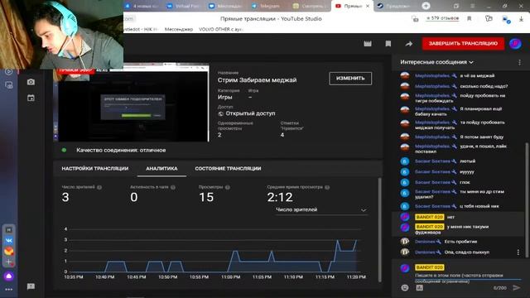Open three-dots more menu in browser sidebar
Viewport: 530px width, 298px height.
pyautogui.click(x=9, y=289)
